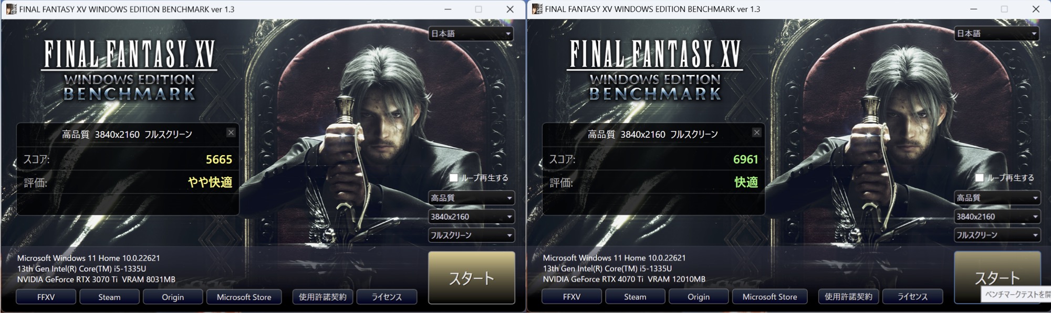Open the 3840x2160 resolution dropdown in right window
The height and width of the screenshot is (313, 1051).
point(997,217)
